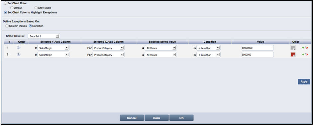This screenshot has width=313, height=126.
Task: Open the Select Data Set dropdown
Action: pyautogui.click(x=44, y=36)
